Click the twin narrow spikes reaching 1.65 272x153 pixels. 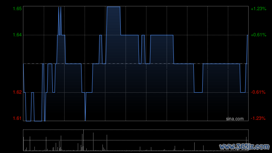coord(59,21)
